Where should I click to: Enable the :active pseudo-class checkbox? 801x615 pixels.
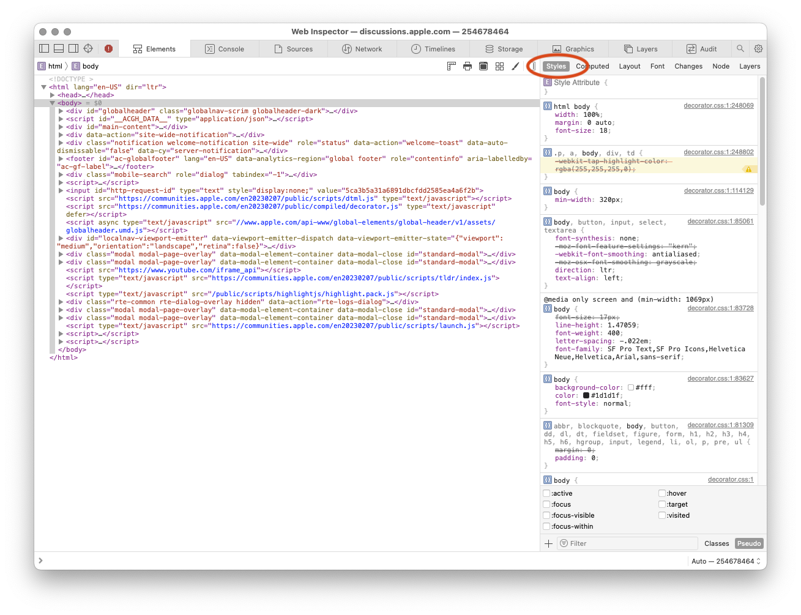tap(546, 493)
